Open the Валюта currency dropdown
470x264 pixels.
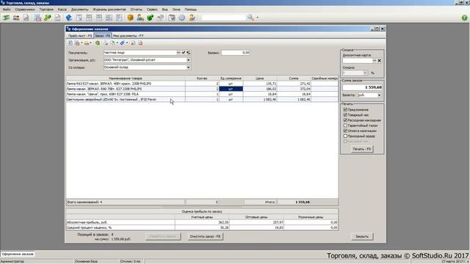[379, 95]
